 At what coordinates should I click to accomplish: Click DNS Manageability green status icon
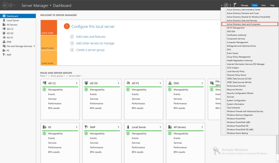[x=170, y=90]
